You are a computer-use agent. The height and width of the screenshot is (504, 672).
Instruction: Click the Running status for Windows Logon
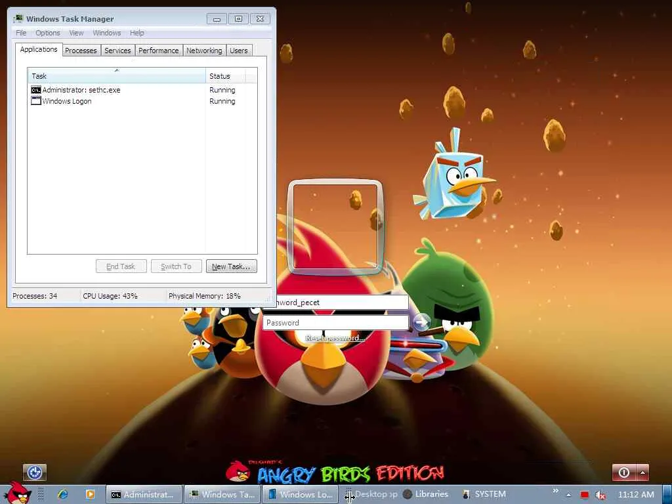click(222, 101)
